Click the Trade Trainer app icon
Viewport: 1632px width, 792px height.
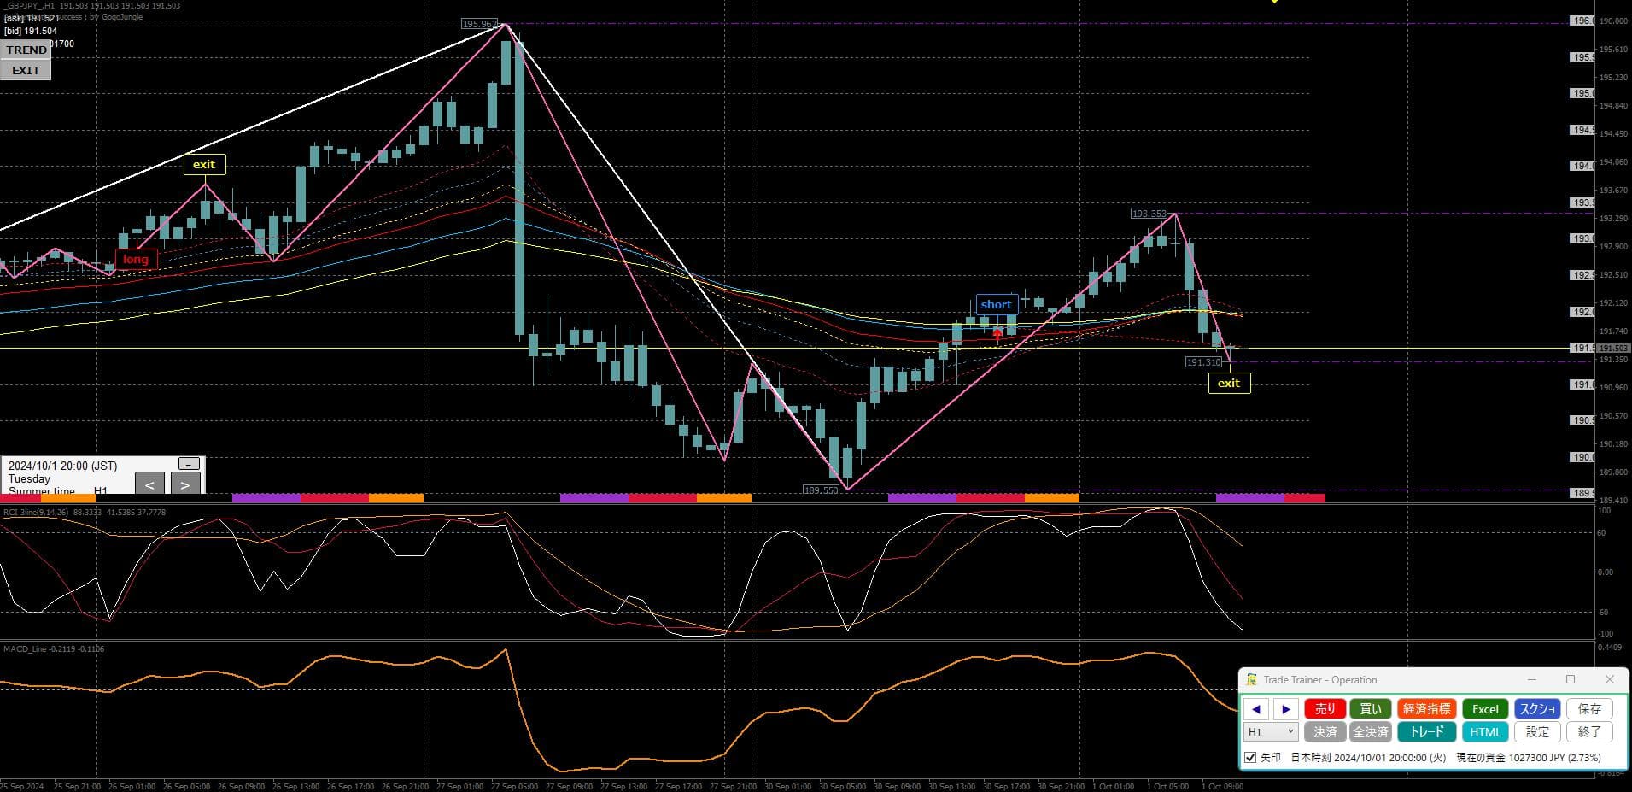(x=1252, y=680)
